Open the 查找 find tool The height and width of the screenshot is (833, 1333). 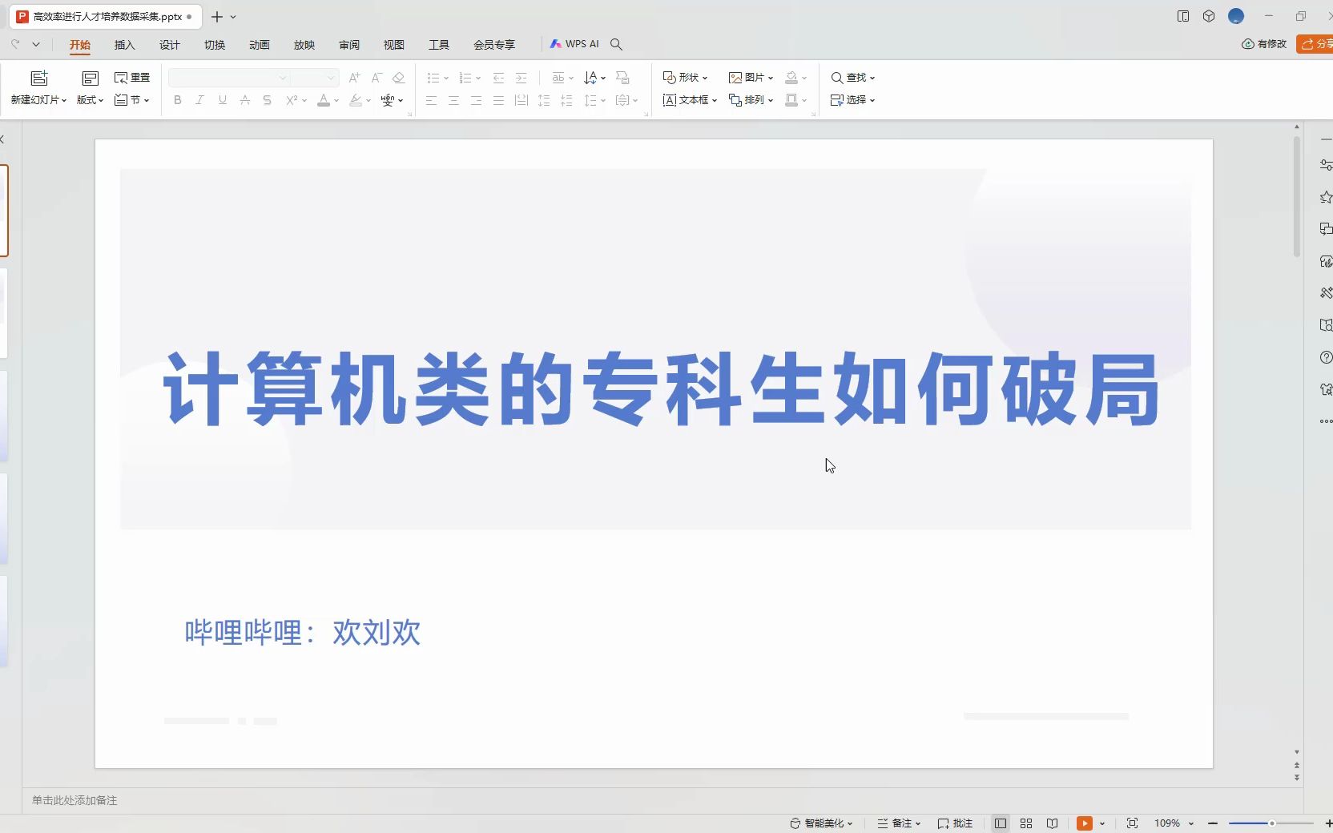853,78
